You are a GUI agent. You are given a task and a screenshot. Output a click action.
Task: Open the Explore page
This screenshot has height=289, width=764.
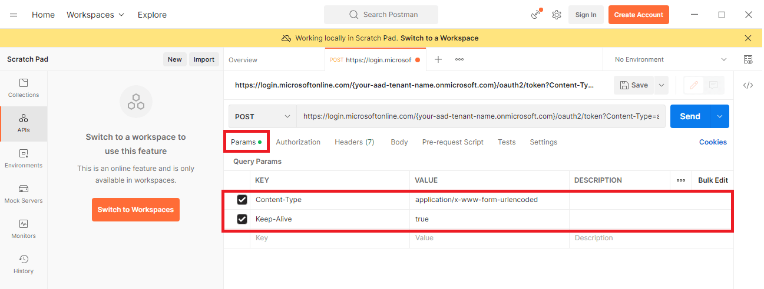point(152,15)
